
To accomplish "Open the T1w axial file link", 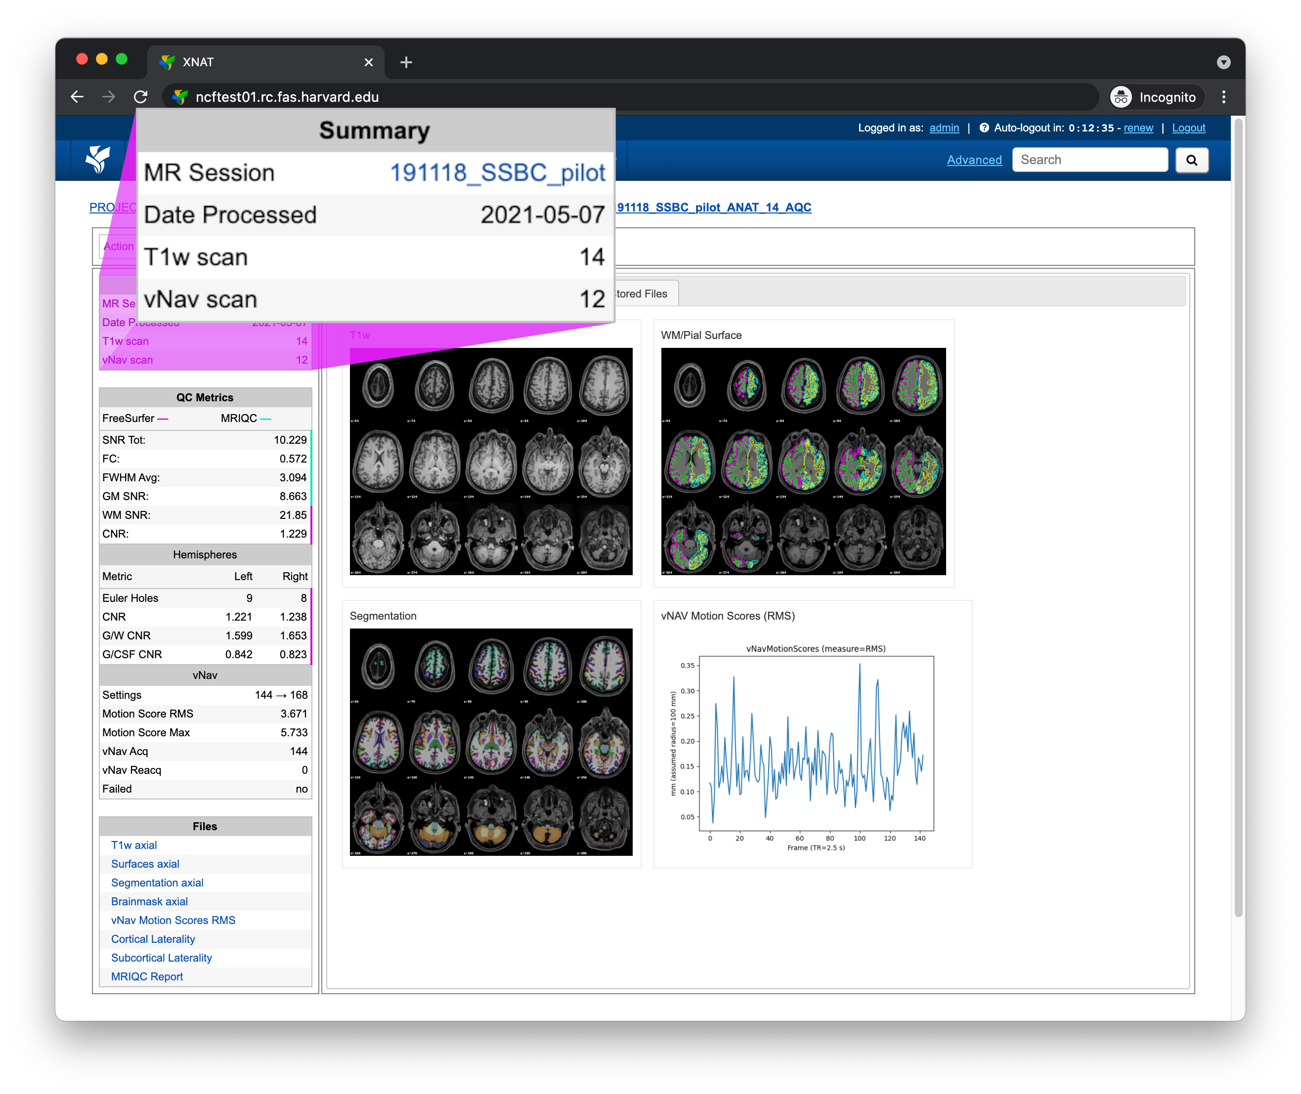I will (134, 844).
